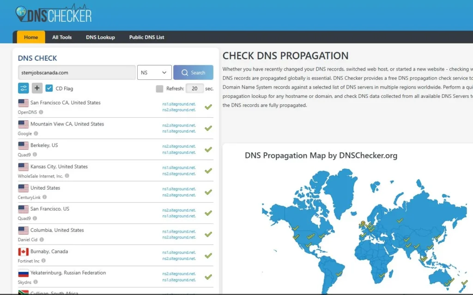
Task: Uncheck the CD Flag checkbox
Action: pos(49,88)
